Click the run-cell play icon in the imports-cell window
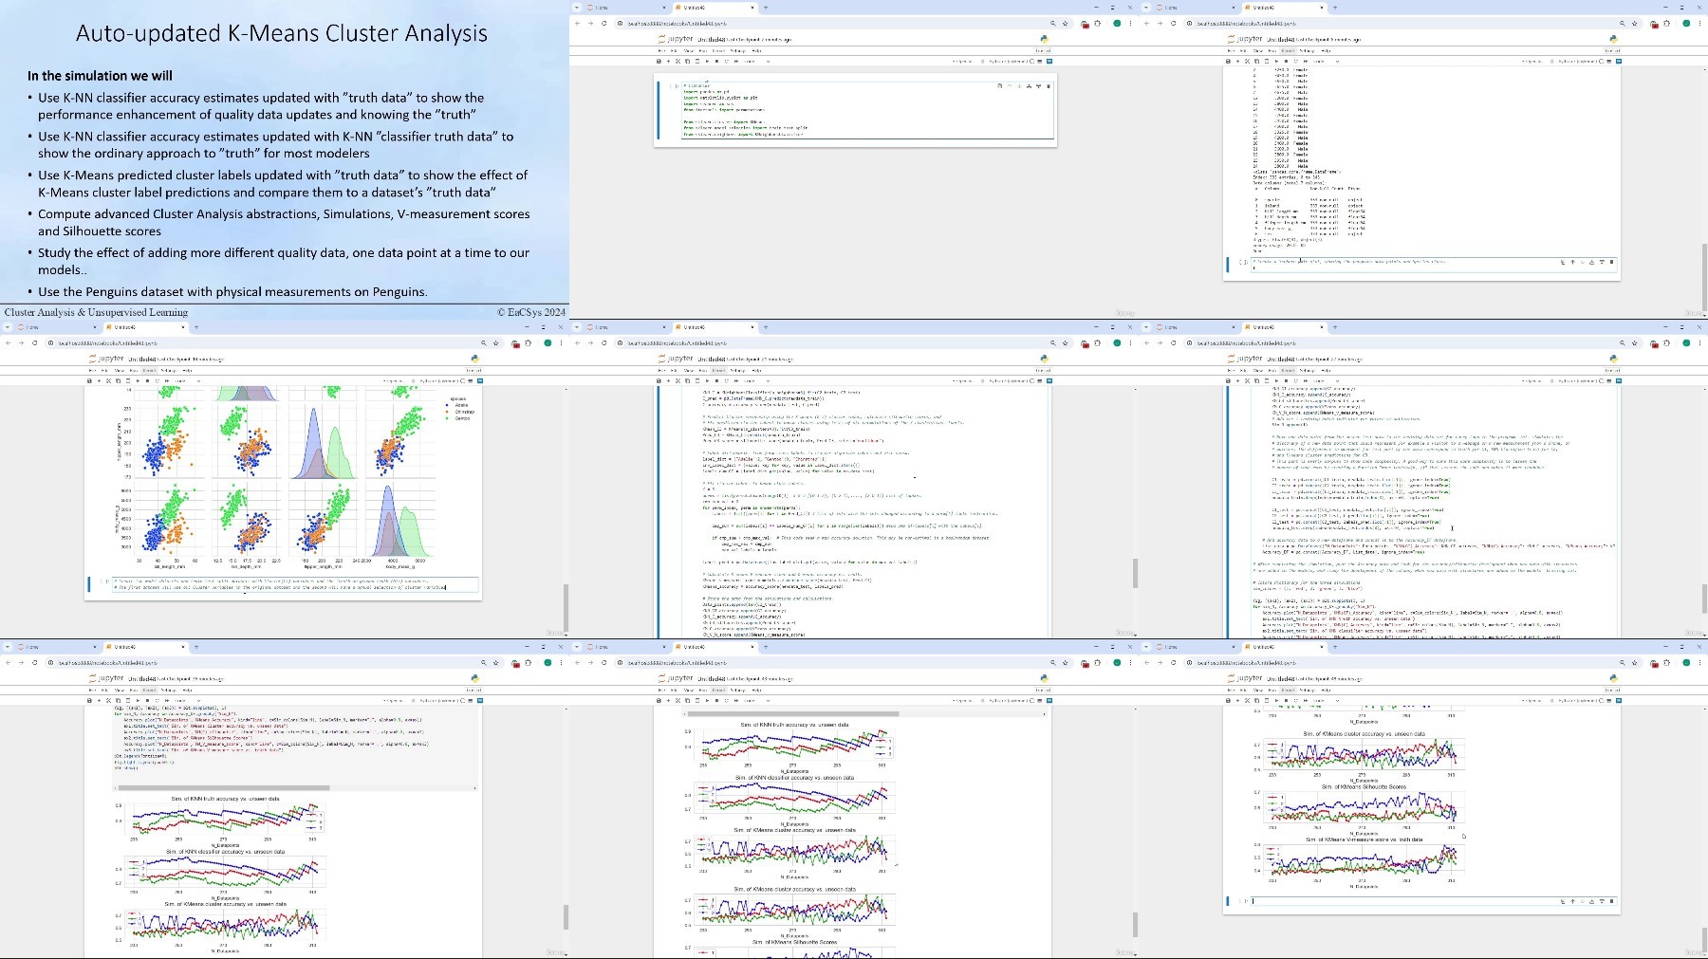 [x=707, y=61]
